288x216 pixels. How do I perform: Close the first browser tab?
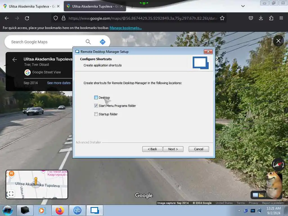pos(58,6)
